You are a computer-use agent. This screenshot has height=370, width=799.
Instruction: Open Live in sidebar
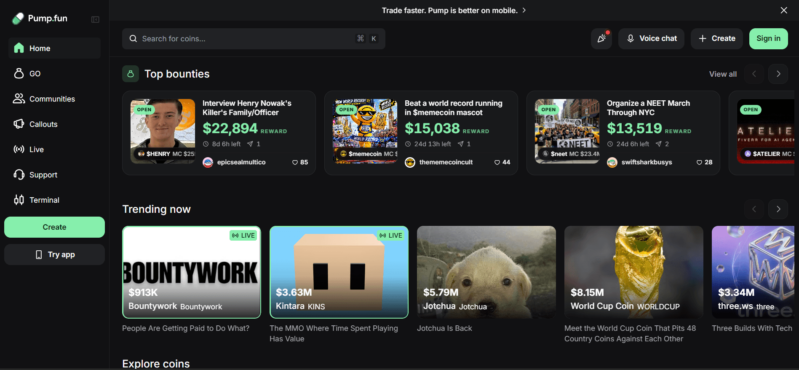pos(54,149)
